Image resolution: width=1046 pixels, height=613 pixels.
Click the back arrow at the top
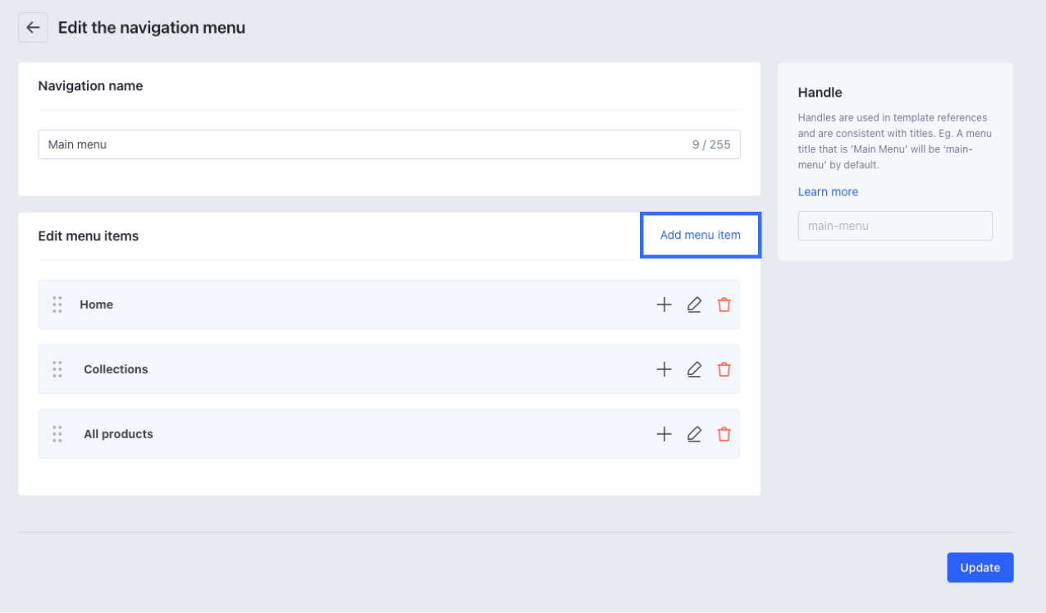point(33,27)
